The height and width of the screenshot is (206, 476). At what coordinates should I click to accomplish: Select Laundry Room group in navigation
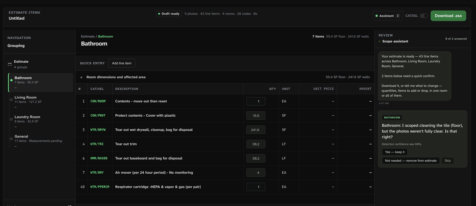point(41,121)
